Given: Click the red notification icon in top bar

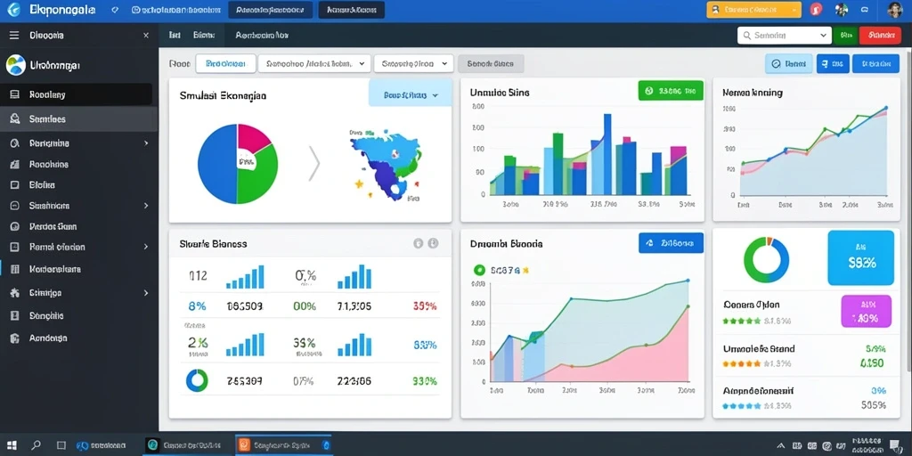Looking at the screenshot, I should point(816,9).
